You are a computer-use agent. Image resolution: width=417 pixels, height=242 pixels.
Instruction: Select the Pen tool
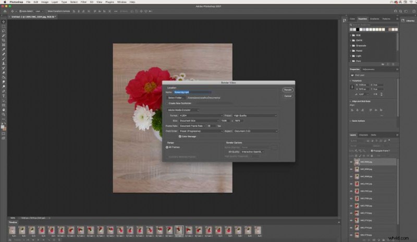coord(4,91)
